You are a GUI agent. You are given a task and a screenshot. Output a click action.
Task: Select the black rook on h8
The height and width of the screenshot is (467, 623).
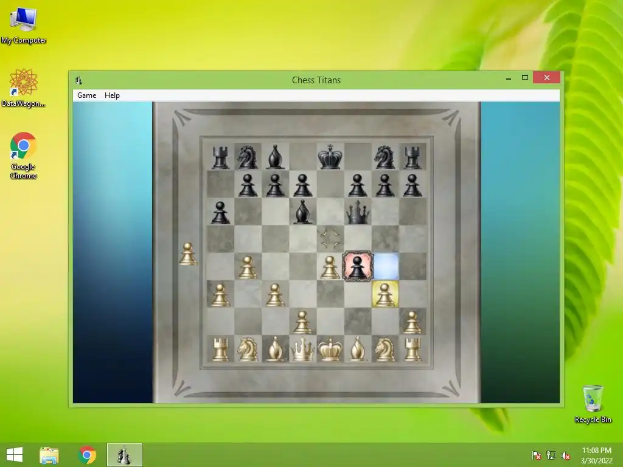click(412, 157)
